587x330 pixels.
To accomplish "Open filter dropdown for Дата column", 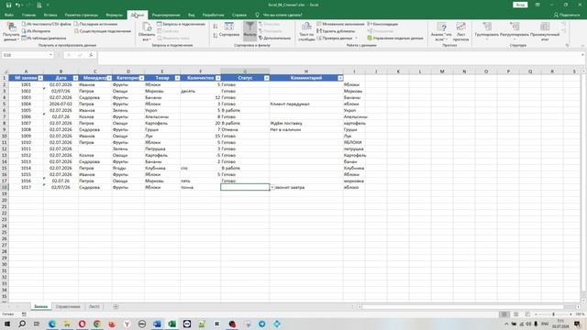I will coord(75,78).
